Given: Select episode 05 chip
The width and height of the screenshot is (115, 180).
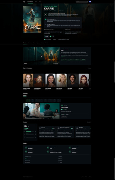Looking at the screenshot, I should pyautogui.click(x=46, y=101).
